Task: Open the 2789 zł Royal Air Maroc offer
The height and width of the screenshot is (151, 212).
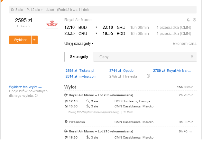Action: 172,71
